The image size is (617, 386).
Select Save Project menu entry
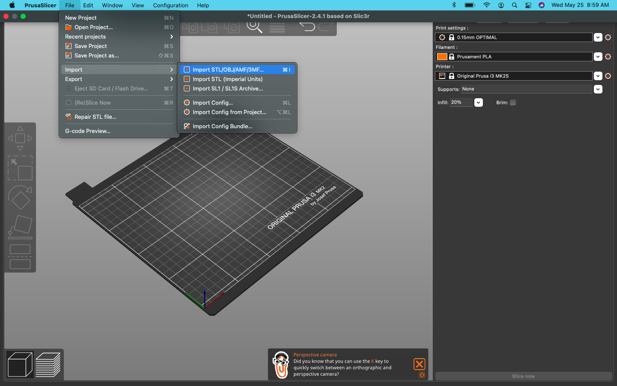coord(119,46)
